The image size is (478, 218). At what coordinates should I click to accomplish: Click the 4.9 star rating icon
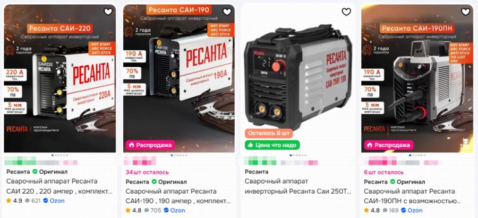click(9, 201)
